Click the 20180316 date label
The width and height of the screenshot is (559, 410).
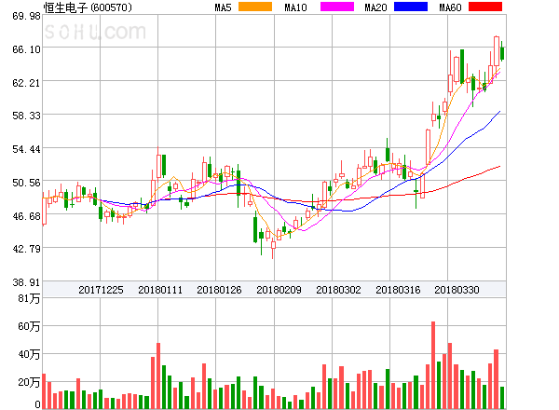[398, 290]
